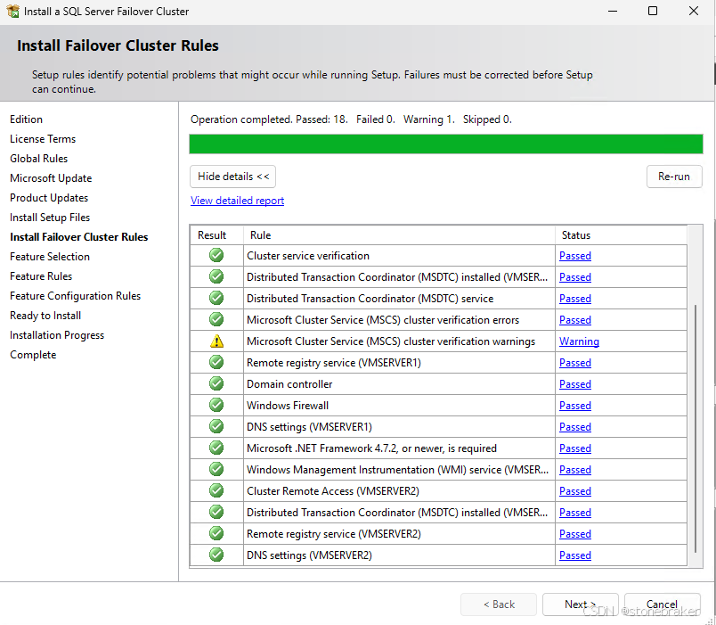This screenshot has width=716, height=625.
Task: Click the Result column header
Action: pos(217,235)
